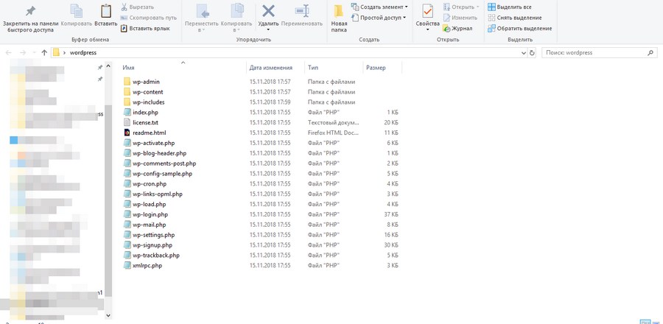Click the Up one level arrow

[45, 53]
